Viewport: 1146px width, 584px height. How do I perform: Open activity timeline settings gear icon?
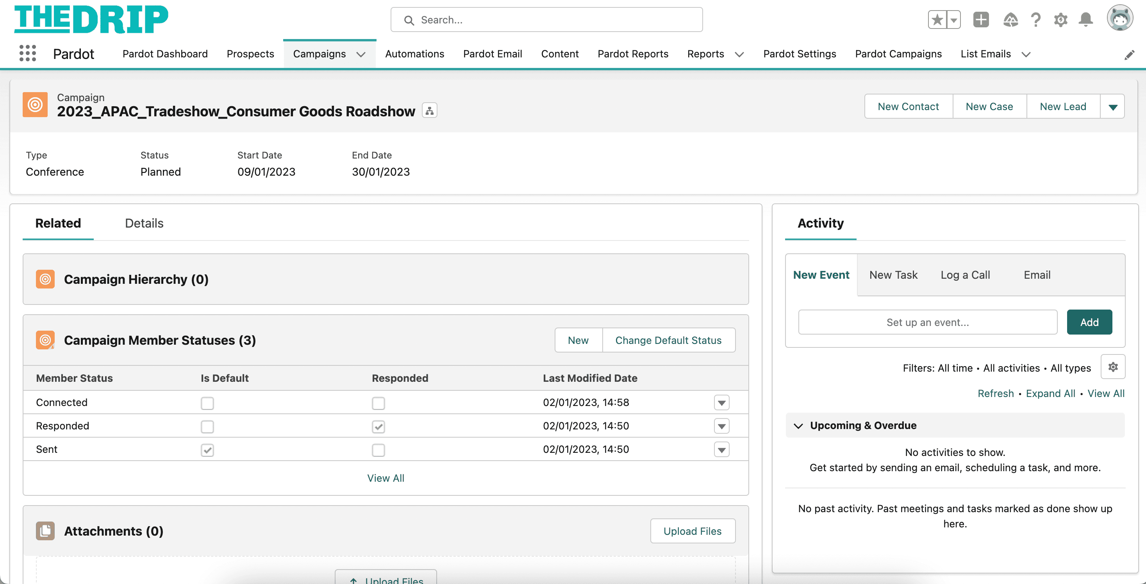(x=1114, y=367)
